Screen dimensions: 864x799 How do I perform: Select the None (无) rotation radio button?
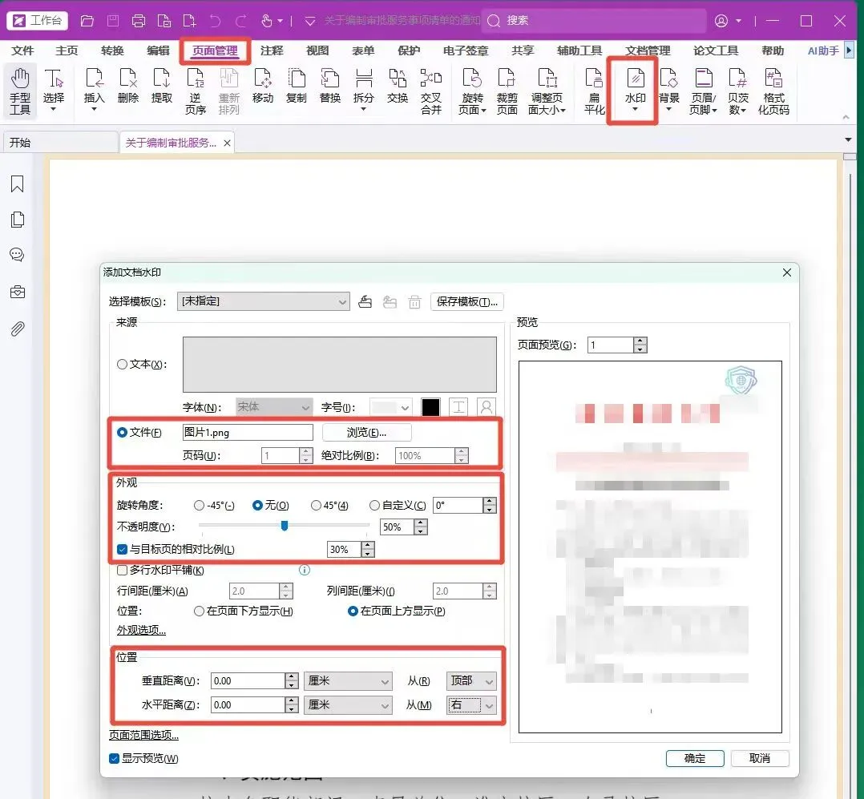coord(257,506)
